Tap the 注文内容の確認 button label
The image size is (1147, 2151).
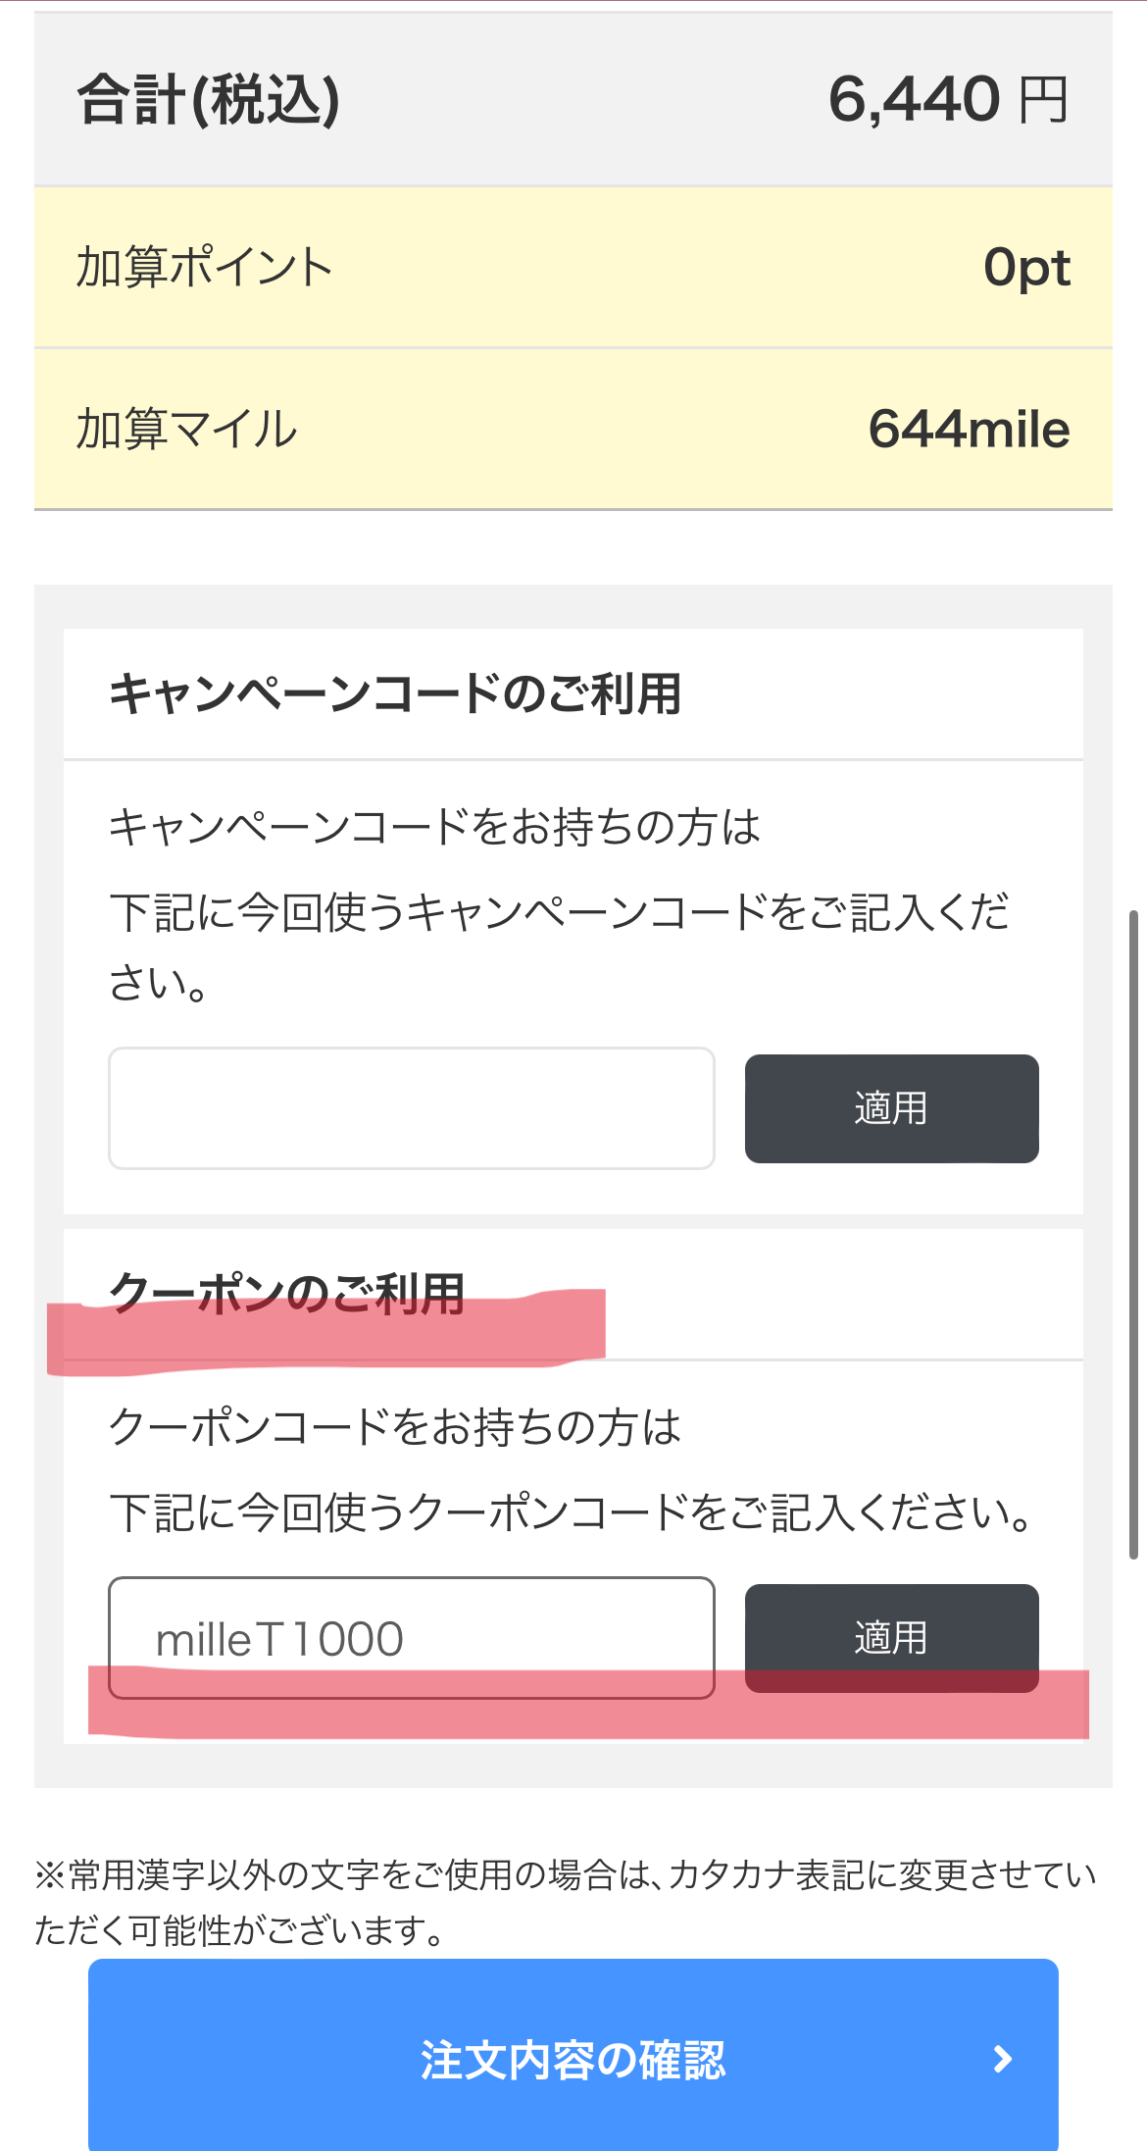[x=573, y=2059]
